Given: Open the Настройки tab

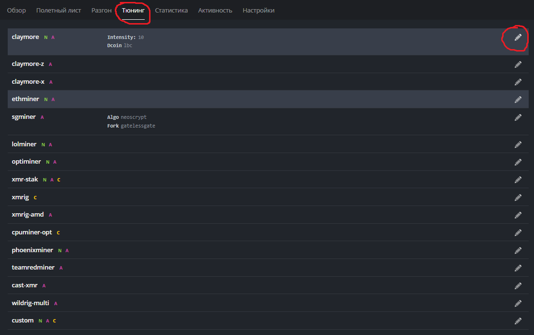Looking at the screenshot, I should tap(259, 11).
